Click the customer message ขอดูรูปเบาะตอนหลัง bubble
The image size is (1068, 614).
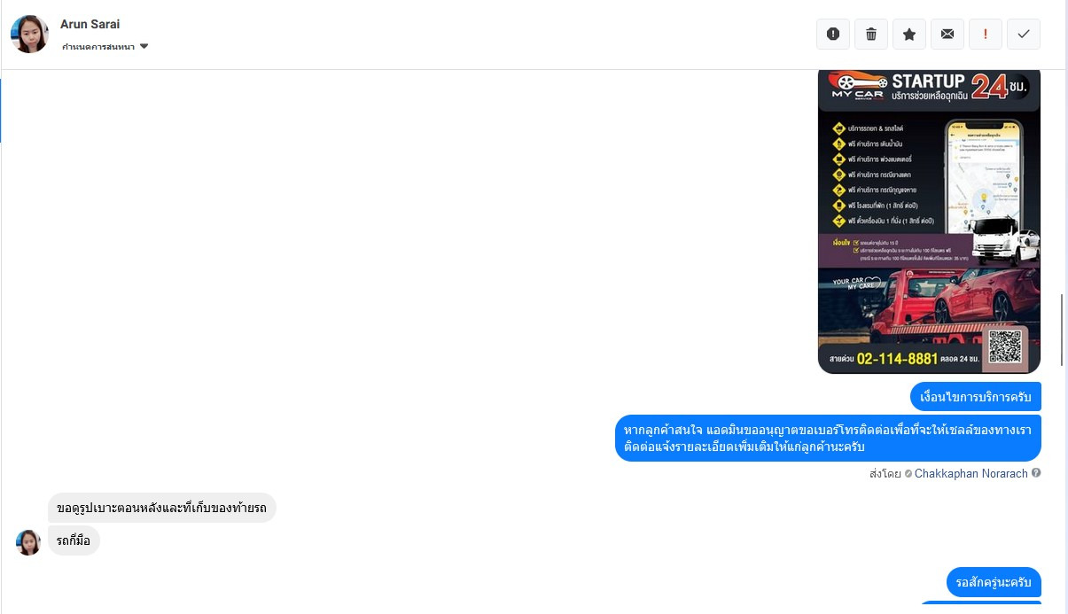click(162, 508)
